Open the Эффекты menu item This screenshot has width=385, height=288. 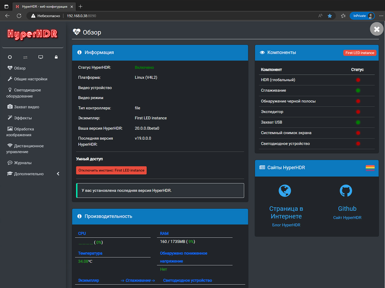click(20, 118)
